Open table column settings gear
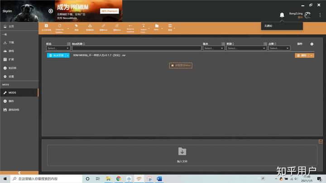 312,44
